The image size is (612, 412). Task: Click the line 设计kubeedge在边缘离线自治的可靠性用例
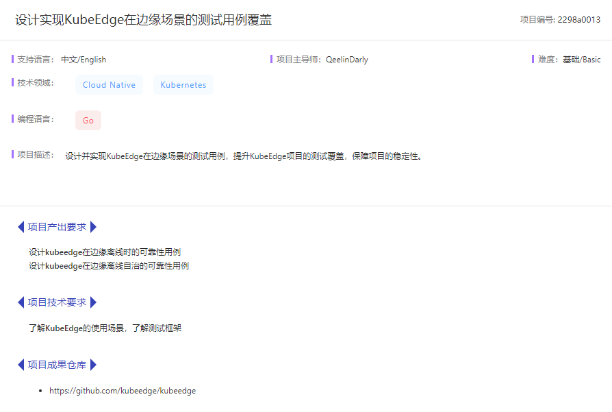tap(109, 266)
